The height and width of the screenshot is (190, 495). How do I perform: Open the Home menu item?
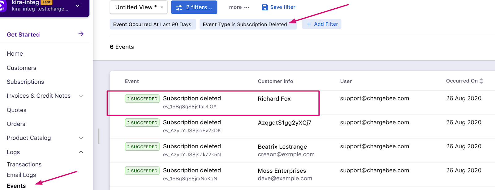(15, 54)
